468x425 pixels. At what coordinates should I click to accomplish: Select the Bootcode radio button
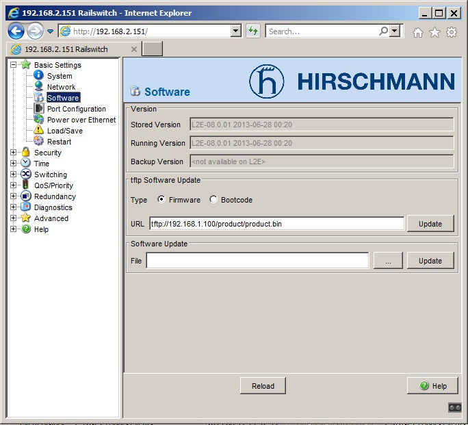(213, 200)
